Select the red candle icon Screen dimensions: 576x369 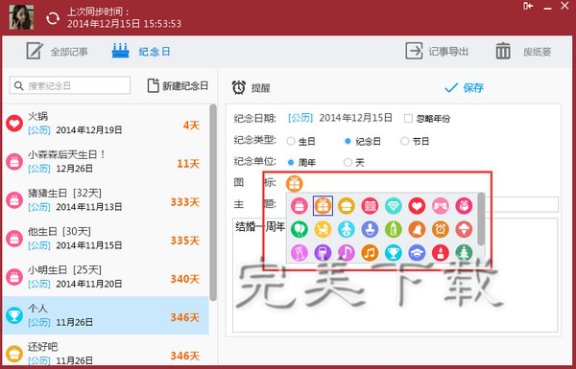point(441,253)
